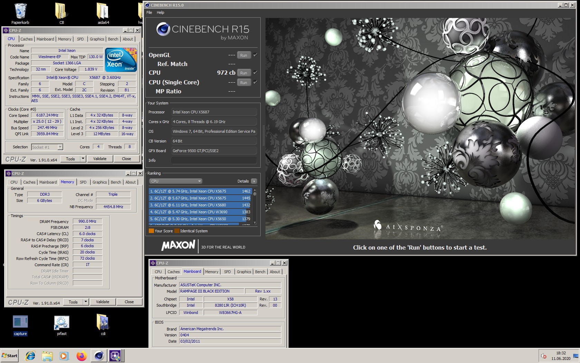580x363 pixels.
Task: Click the CPU-Z Memory window title icon
Action: [x=9, y=174]
